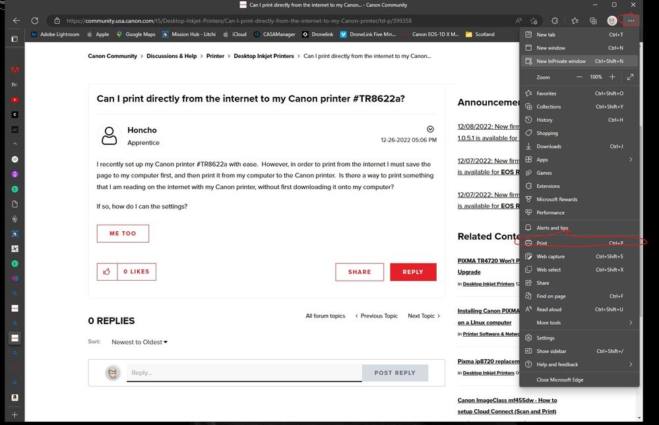Screen dimensions: 659x425
Task: Open the Settings and more three-dots menu
Action: (x=631, y=20)
